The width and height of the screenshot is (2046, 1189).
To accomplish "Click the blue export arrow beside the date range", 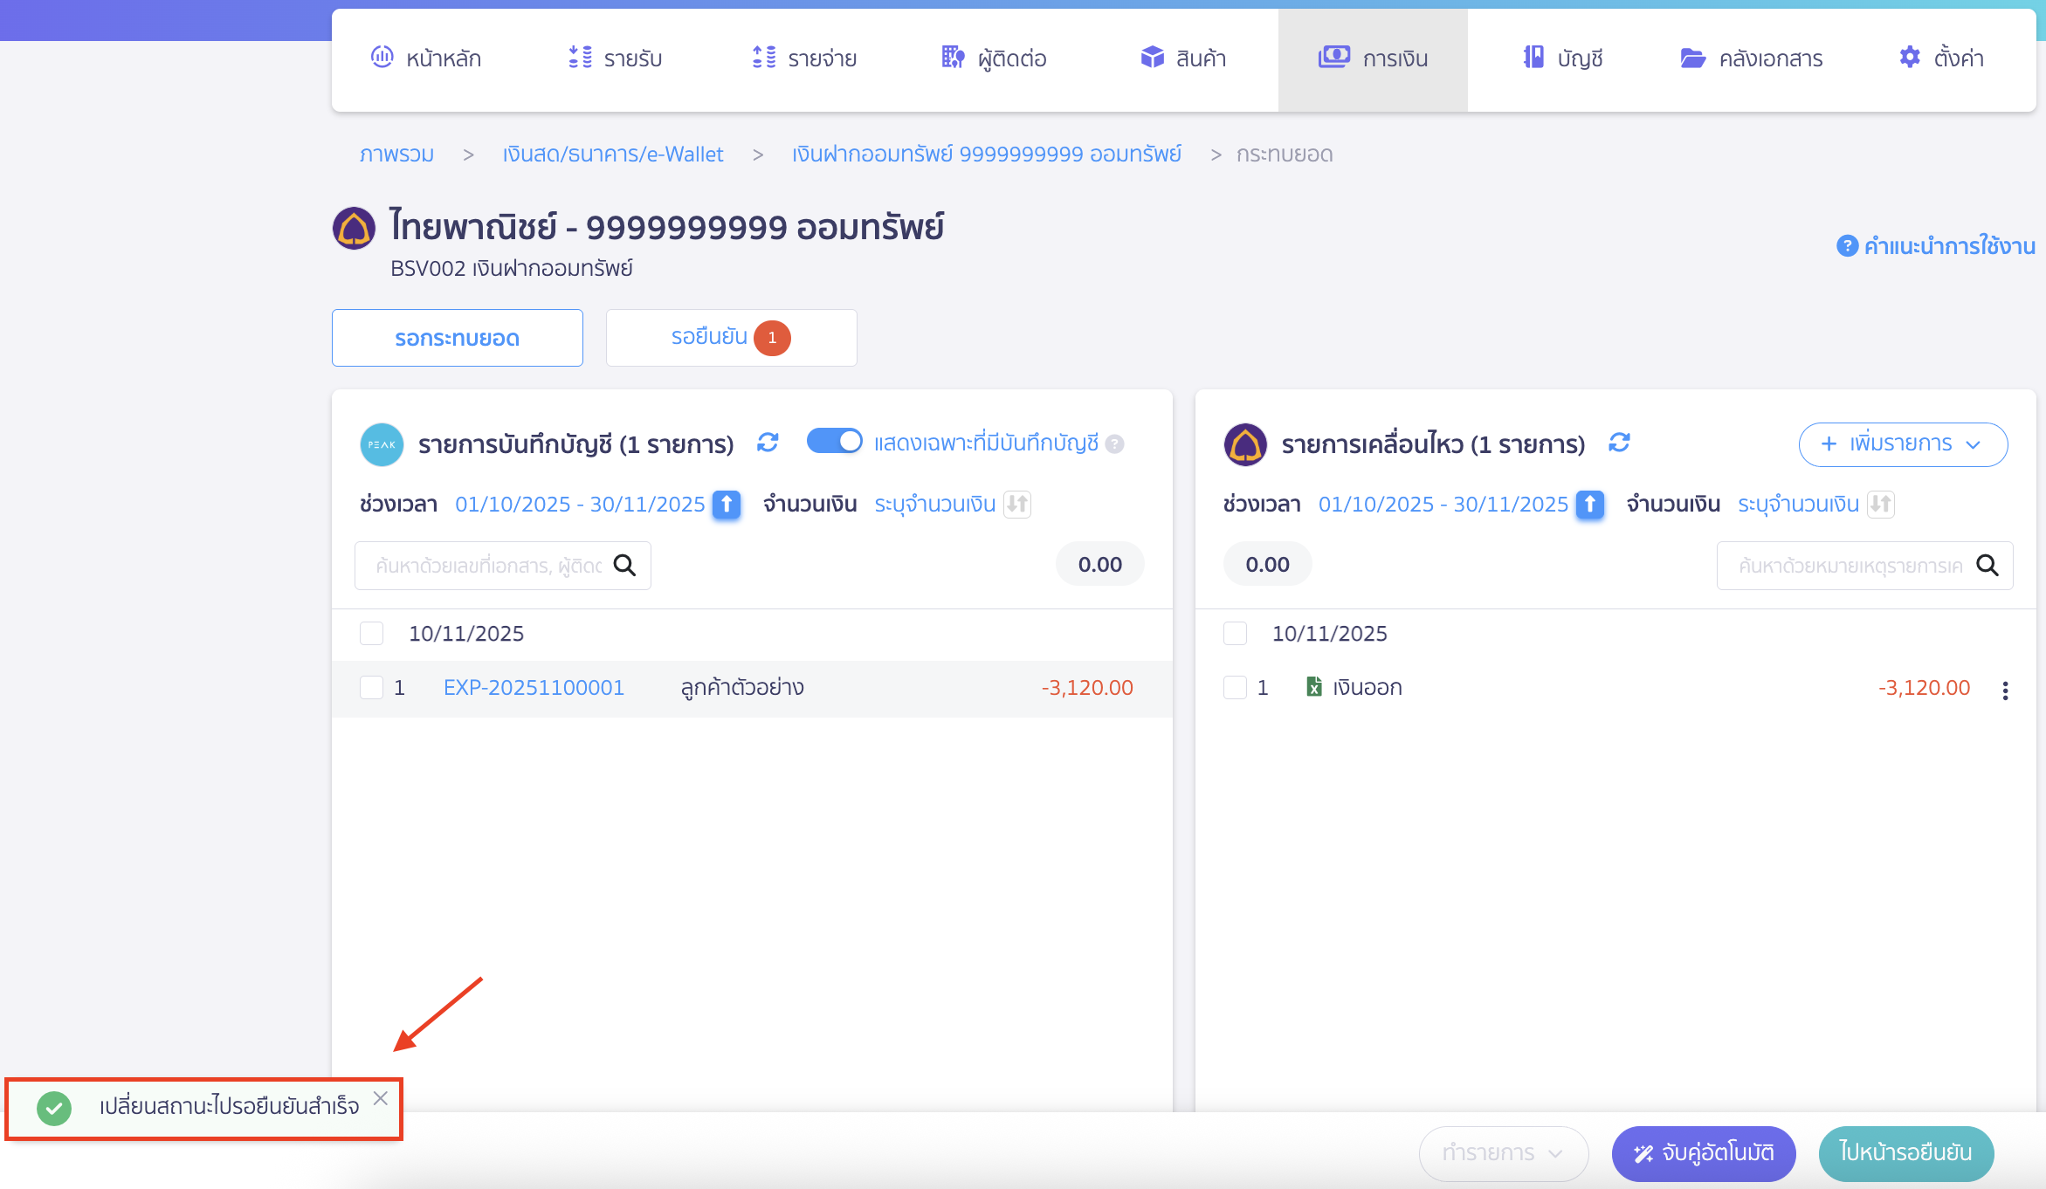I will click(x=726, y=505).
